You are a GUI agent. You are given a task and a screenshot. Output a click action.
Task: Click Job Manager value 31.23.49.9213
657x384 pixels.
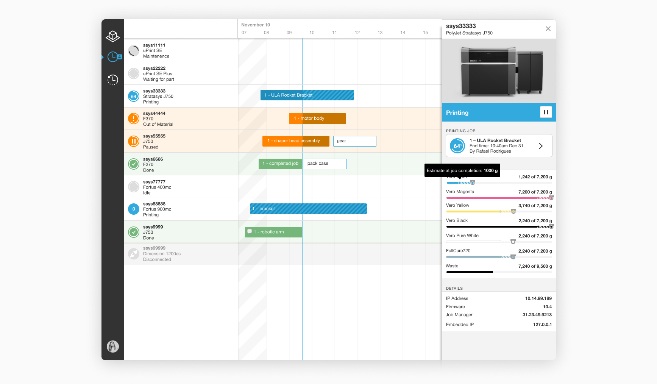coord(537,315)
